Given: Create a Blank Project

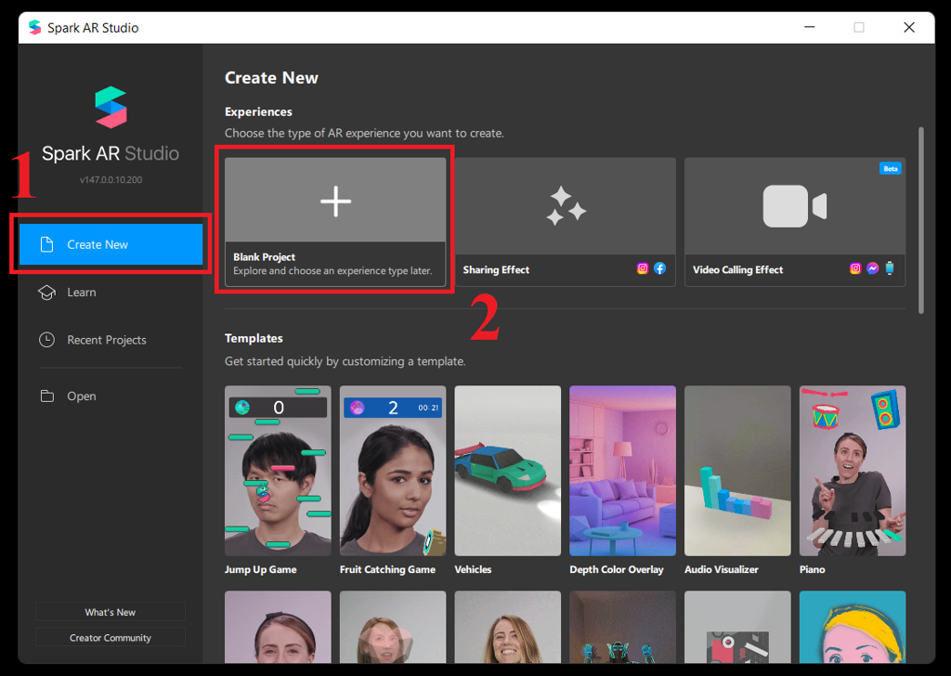Looking at the screenshot, I should [335, 222].
